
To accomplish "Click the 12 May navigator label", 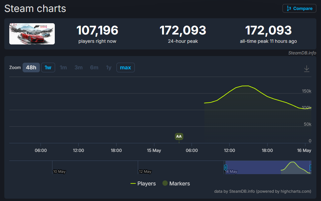I will pyautogui.click(x=145, y=171).
